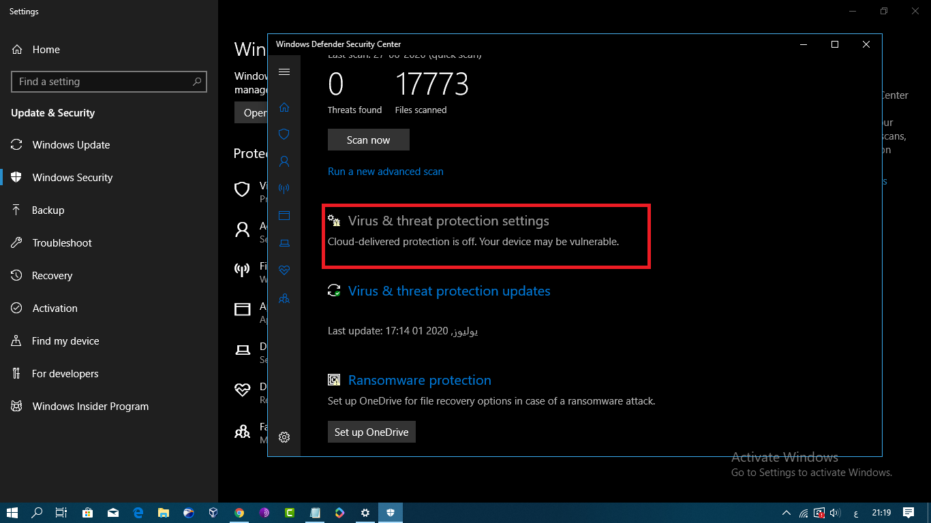Launch Microsoft Edge from taskbar
Viewport: 931px width, 523px height.
138,513
